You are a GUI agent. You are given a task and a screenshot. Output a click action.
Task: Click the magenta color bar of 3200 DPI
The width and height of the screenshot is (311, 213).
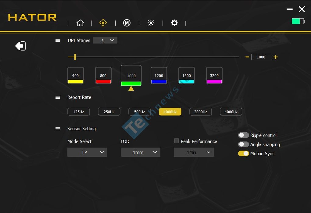pos(214,82)
